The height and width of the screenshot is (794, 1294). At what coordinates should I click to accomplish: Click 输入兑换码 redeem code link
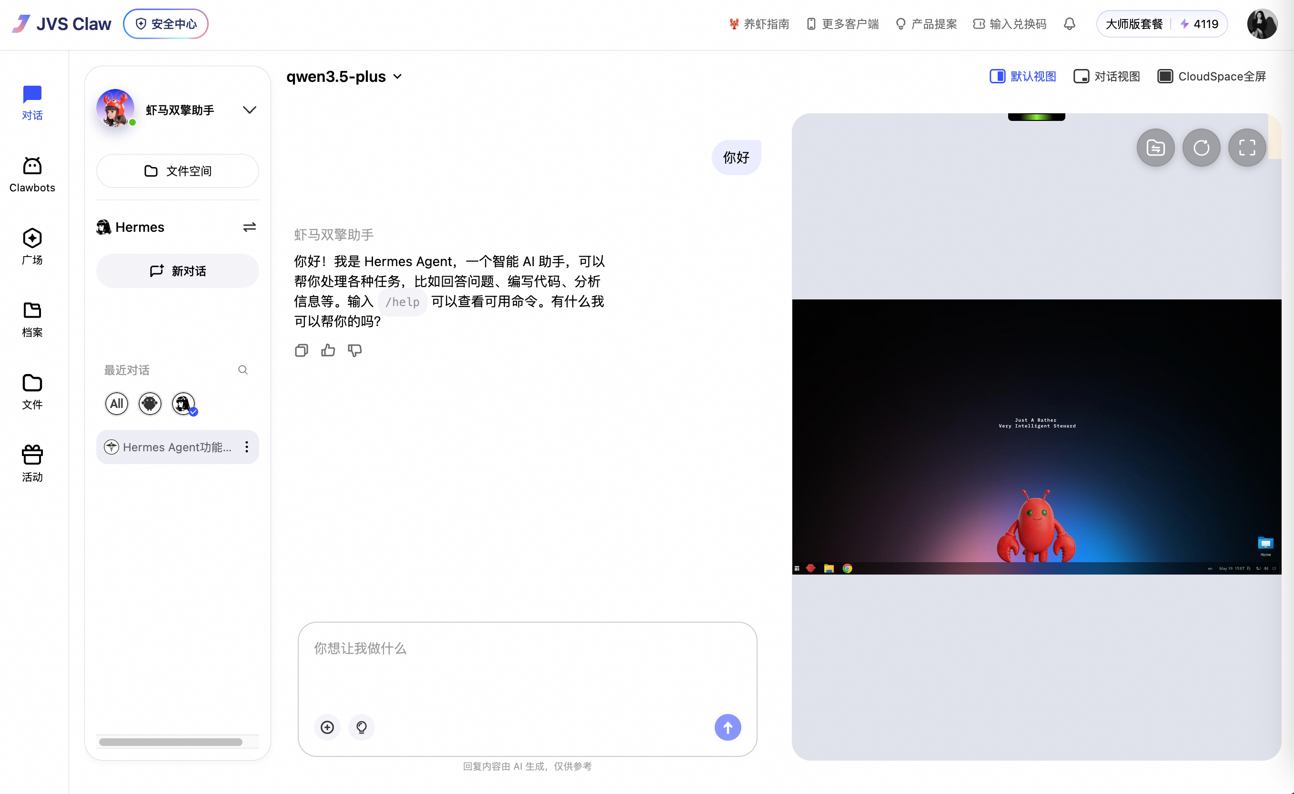click(1010, 24)
